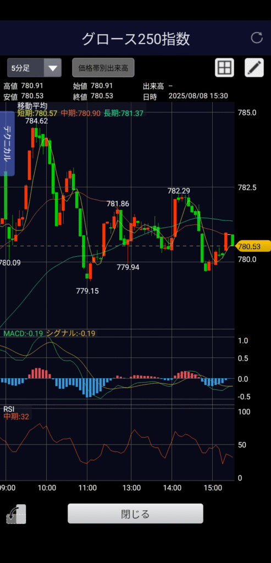The height and width of the screenshot is (563, 271).
Task: Select the 移動平均 legend label
Action: [x=32, y=106]
